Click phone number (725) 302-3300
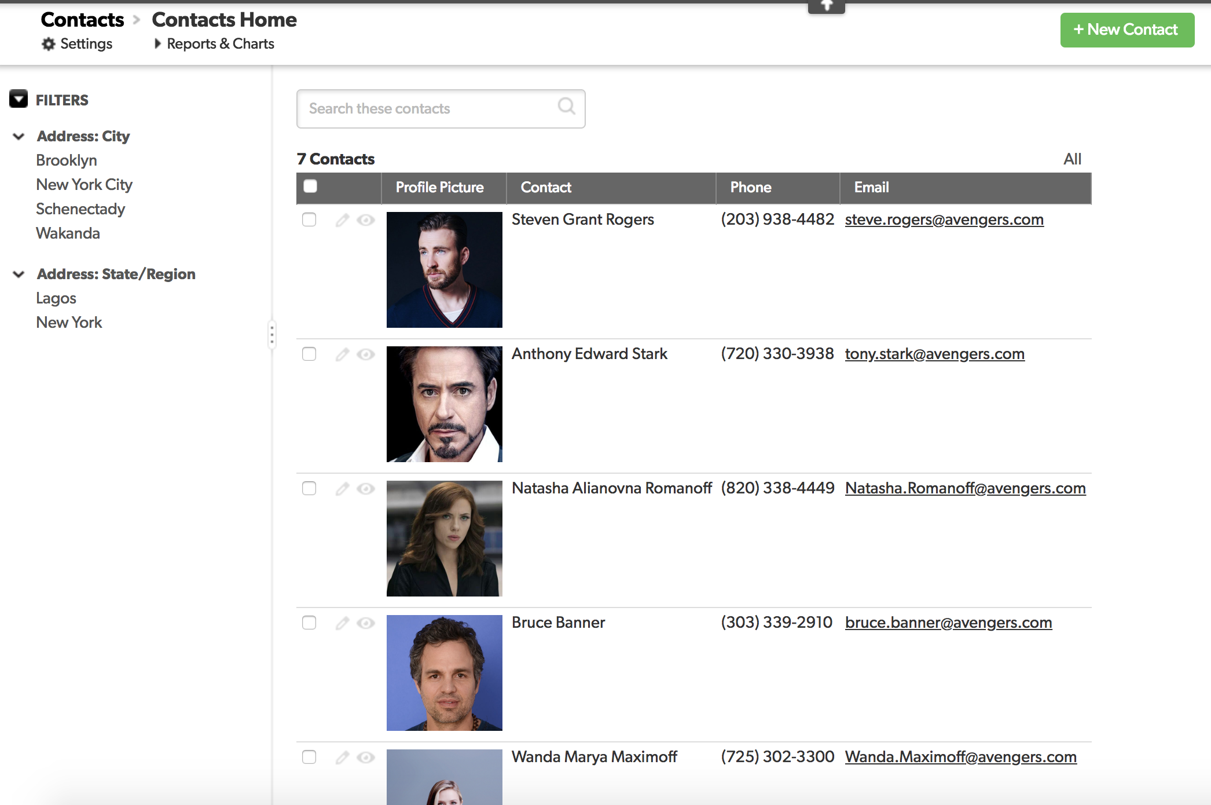This screenshot has height=805, width=1211. pos(777,757)
